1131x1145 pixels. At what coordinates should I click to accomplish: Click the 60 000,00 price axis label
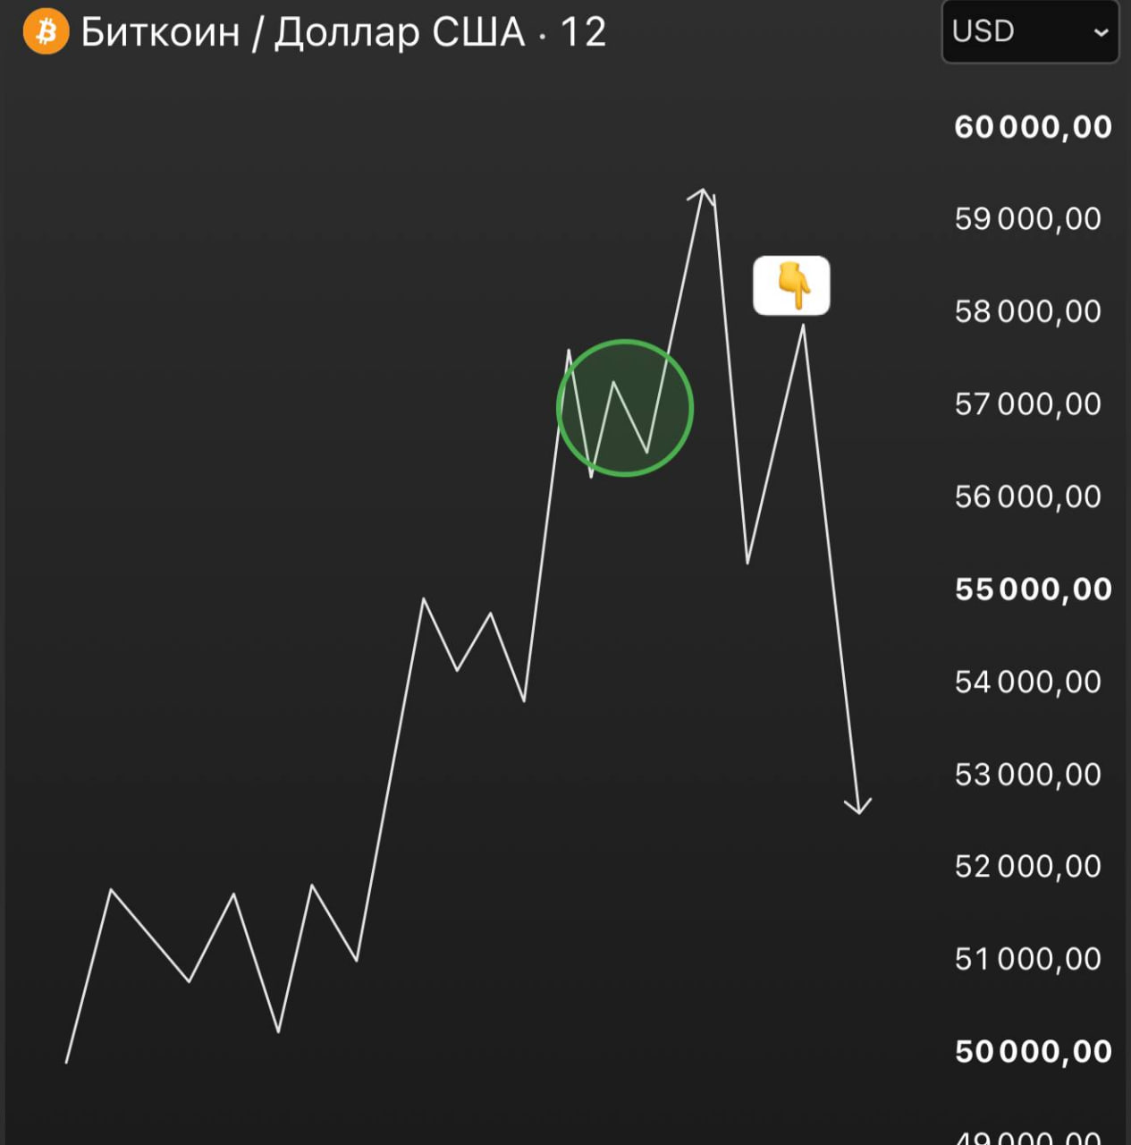pos(1033,127)
